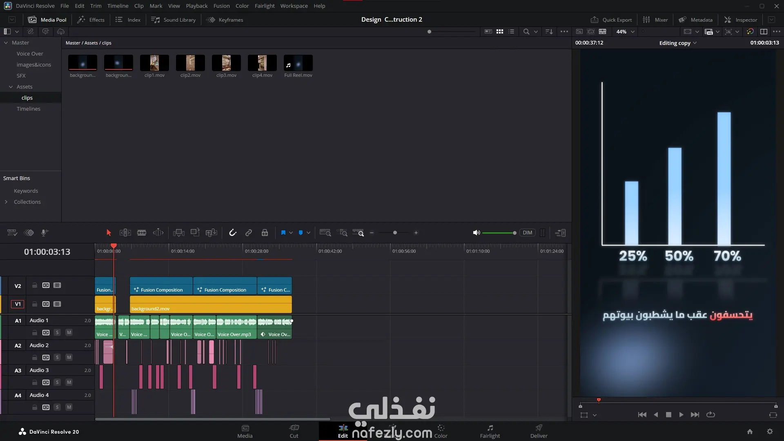Select the arrow Selection Mode tool
The height and width of the screenshot is (441, 784).
[109, 233]
